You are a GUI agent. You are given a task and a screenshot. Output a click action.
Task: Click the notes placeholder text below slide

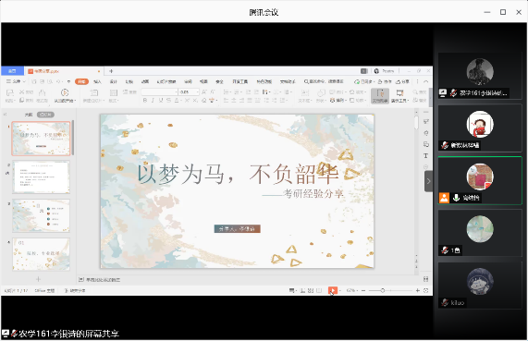click(103, 280)
